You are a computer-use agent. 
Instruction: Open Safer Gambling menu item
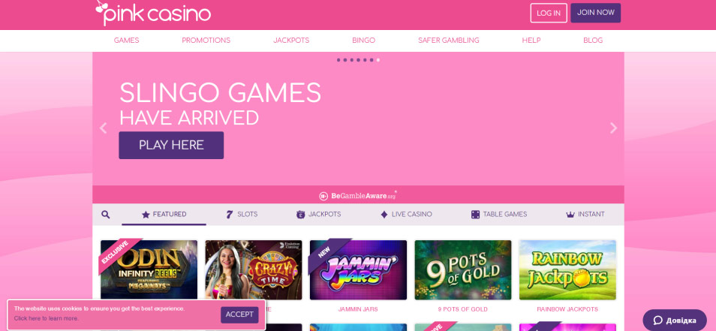pyautogui.click(x=448, y=41)
